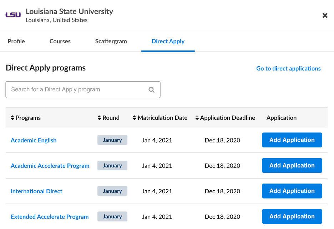Select the Direct Apply tab
This screenshot has width=334, height=229.
point(168,41)
